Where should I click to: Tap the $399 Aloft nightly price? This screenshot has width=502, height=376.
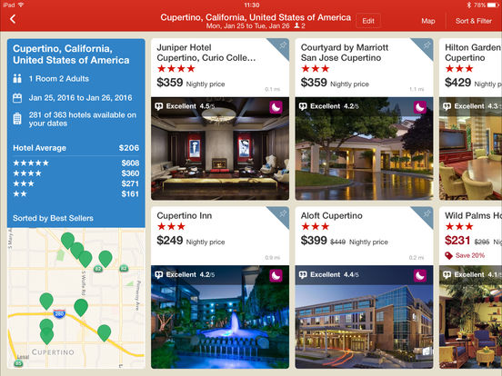[314, 241]
